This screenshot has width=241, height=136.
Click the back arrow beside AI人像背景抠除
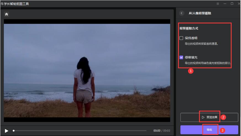pos(182,13)
